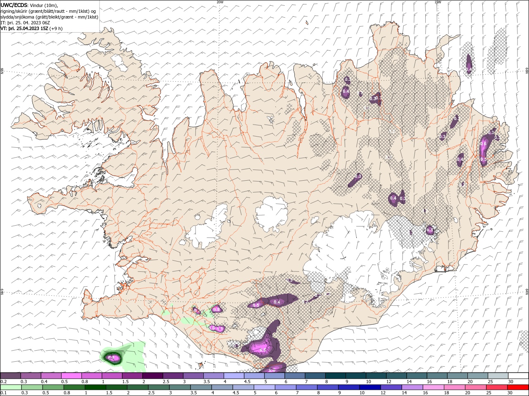529x396 pixels.
Task: Click the 64N latitude label on right edge
Action: point(527,291)
